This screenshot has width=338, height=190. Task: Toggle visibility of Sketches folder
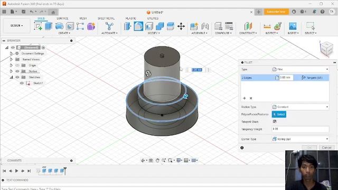[x=17, y=77]
